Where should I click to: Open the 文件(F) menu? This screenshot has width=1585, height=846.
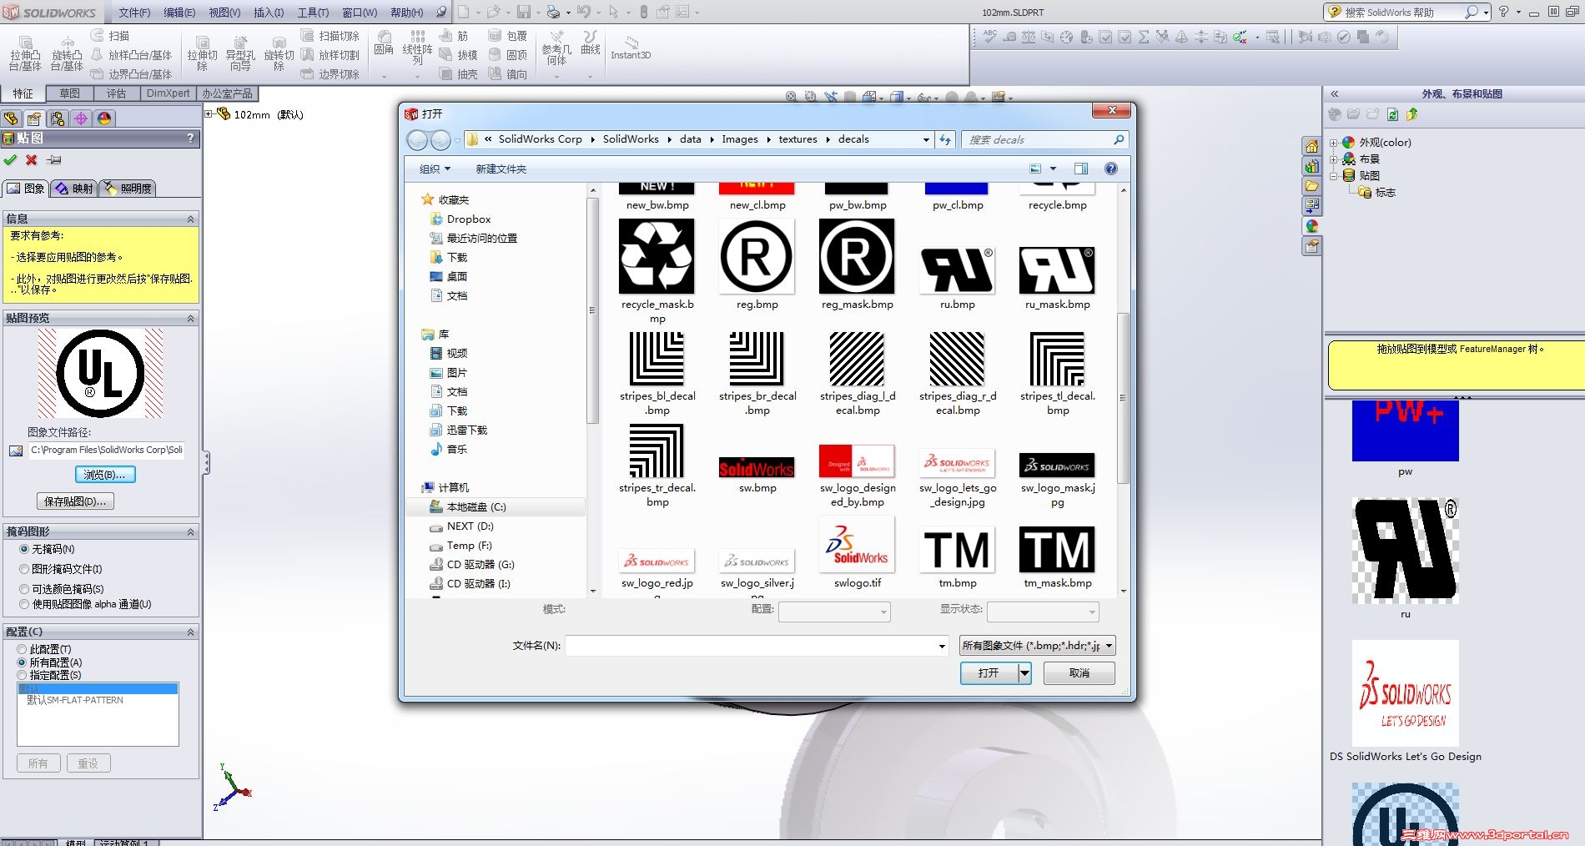click(134, 13)
